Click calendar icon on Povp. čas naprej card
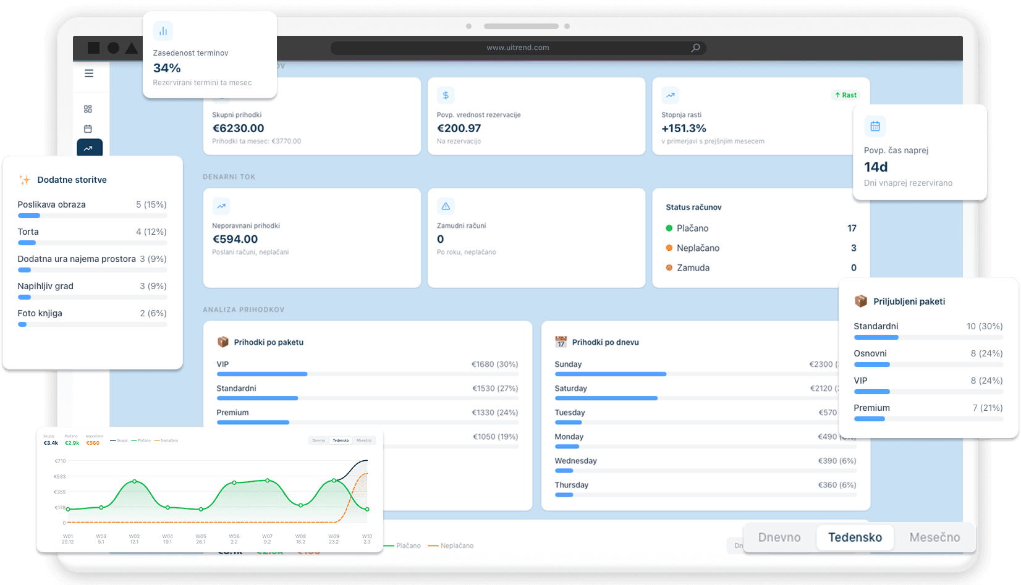The image size is (1021, 585). pos(875,126)
